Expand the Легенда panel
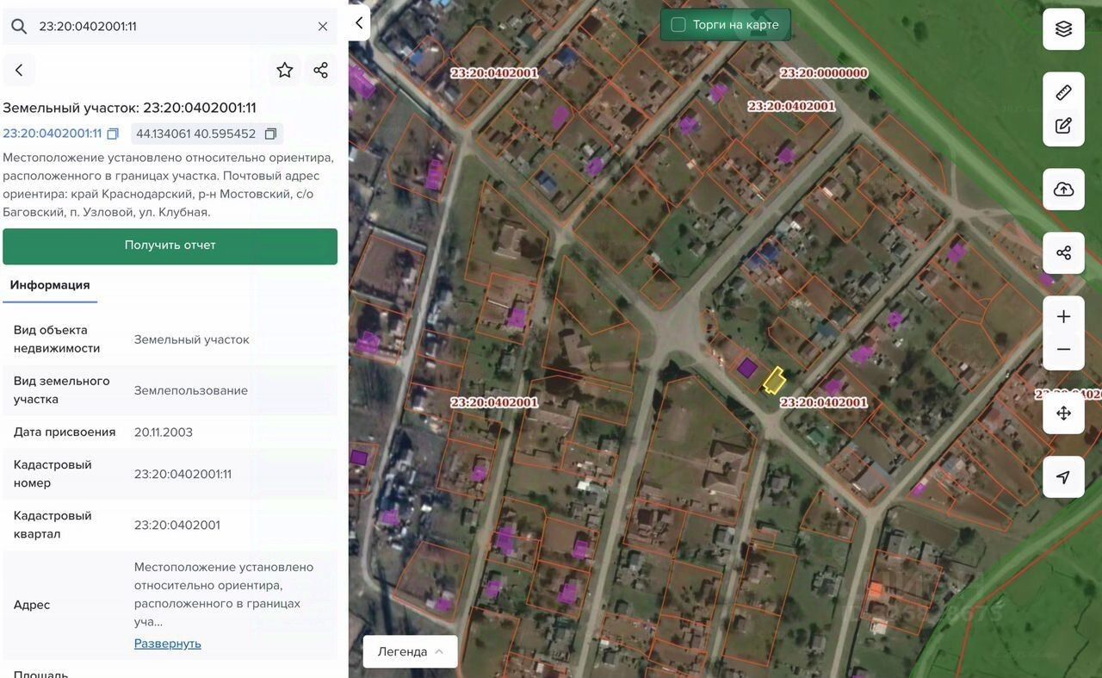 click(x=411, y=651)
